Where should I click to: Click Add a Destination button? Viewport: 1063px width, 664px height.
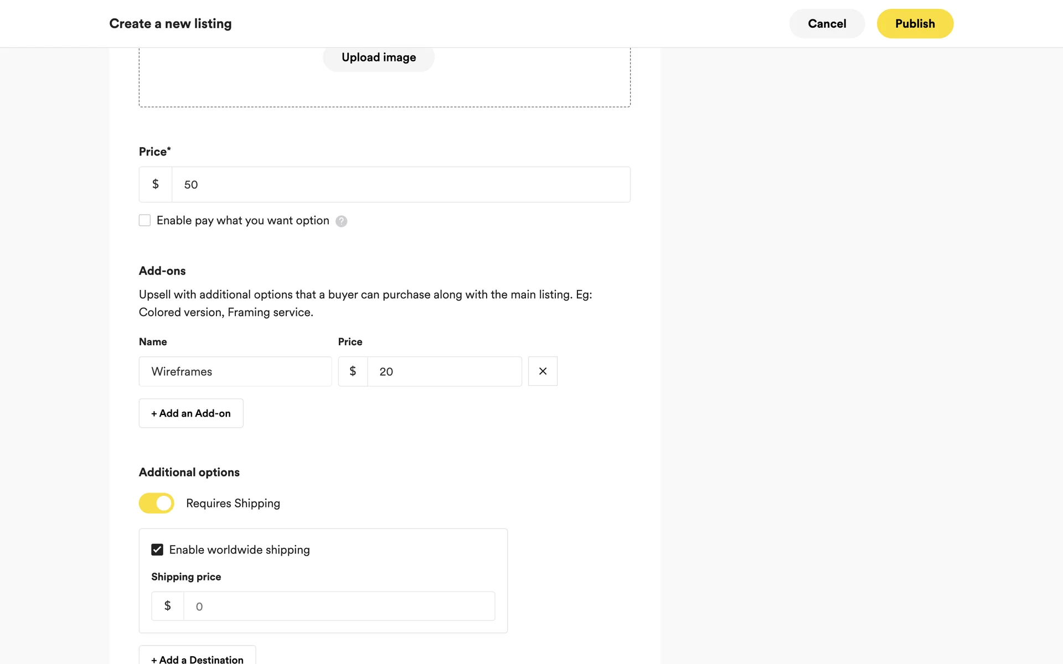[x=197, y=658]
